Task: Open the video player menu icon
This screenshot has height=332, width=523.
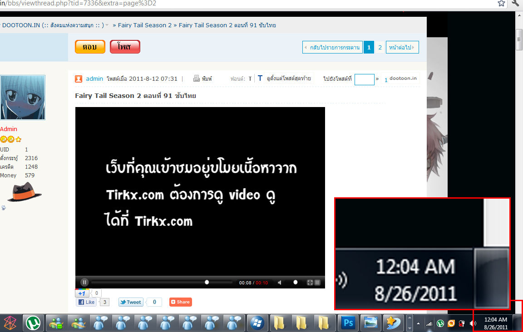Action: [x=317, y=283]
